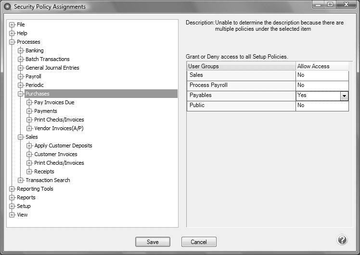Save the security policy changes
This screenshot has height=255, width=360.
tap(153, 242)
